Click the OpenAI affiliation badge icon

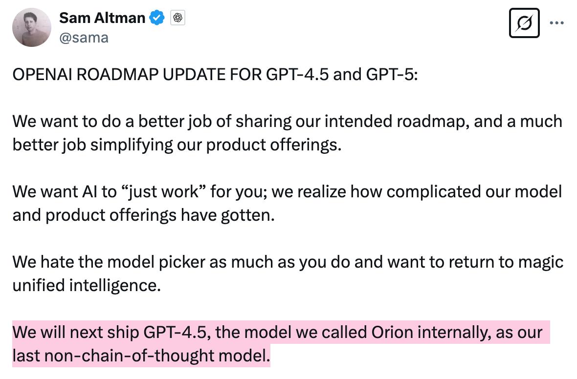coord(178,18)
